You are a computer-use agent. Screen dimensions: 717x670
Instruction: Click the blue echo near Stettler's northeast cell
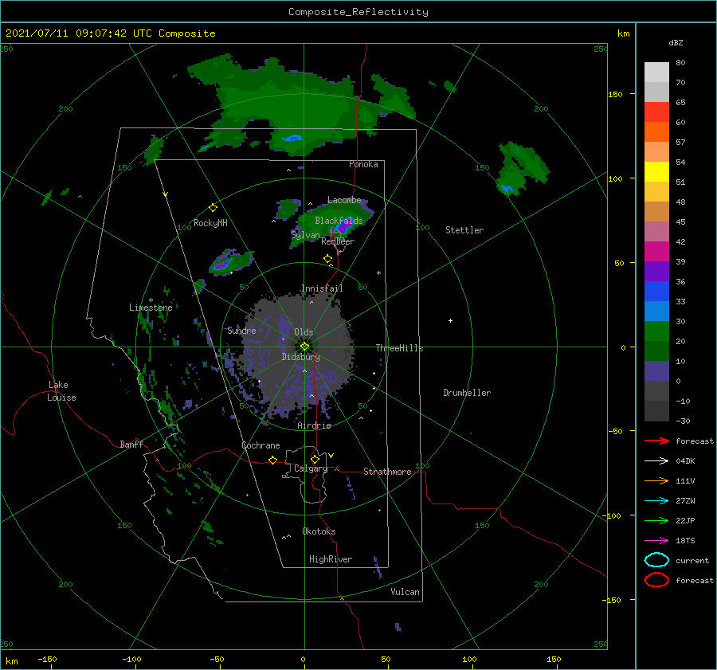tap(506, 187)
